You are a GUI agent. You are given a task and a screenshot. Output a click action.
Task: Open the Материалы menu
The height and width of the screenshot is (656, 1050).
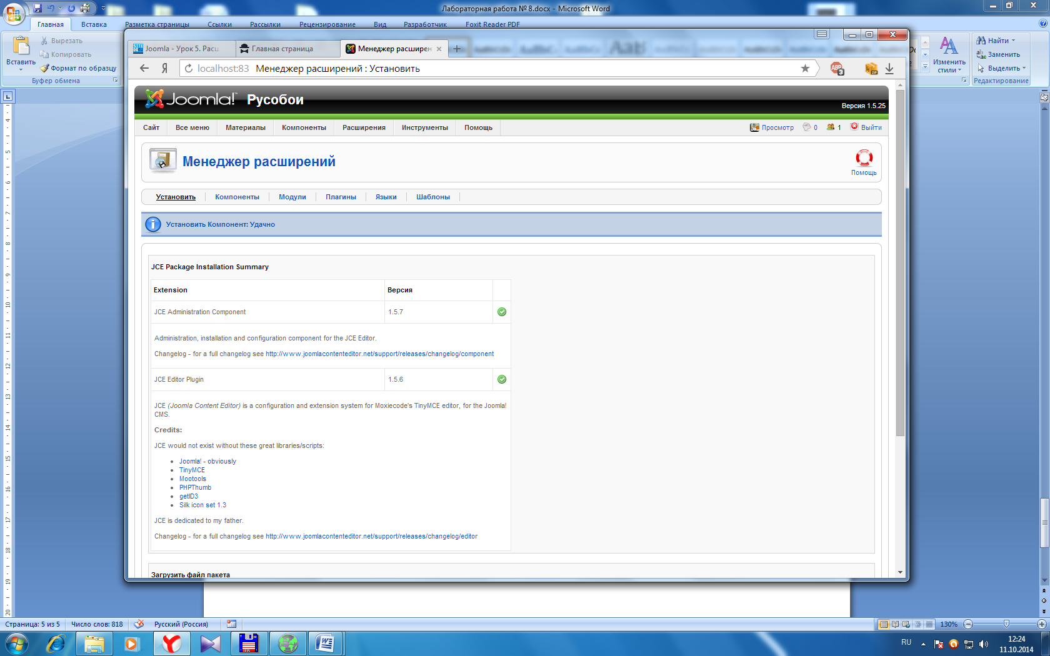tap(246, 127)
